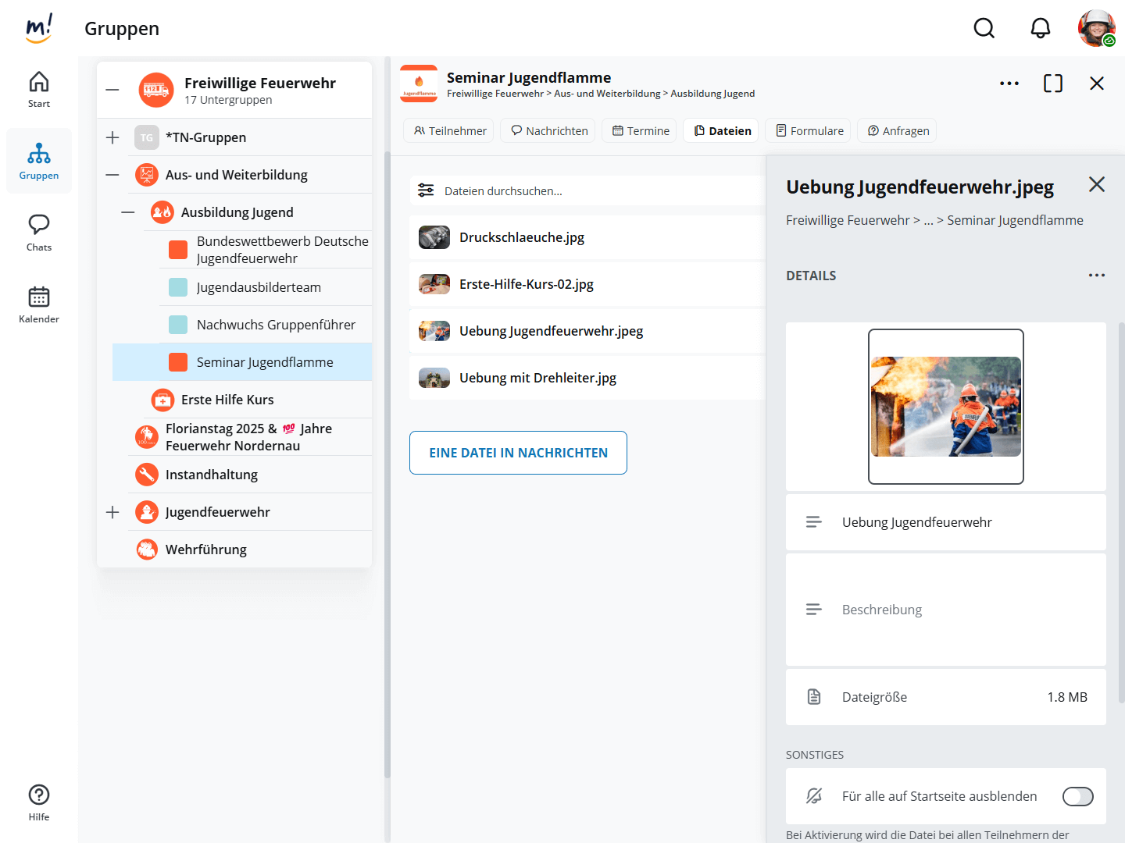Go to Start in sidebar
The image size is (1125, 843).
click(39, 90)
